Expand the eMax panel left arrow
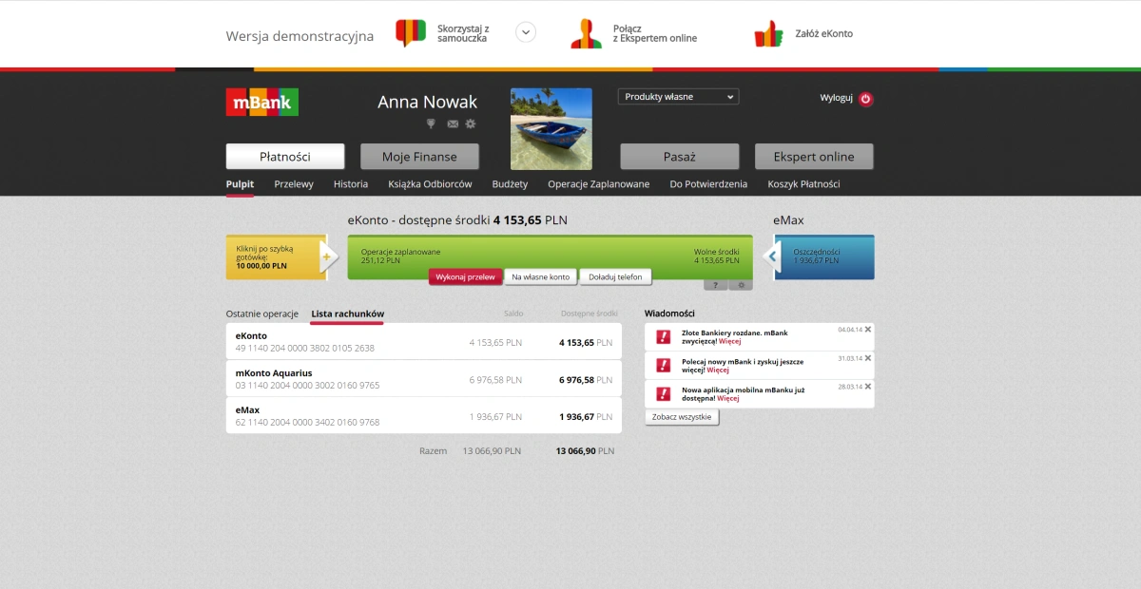 pos(772,256)
